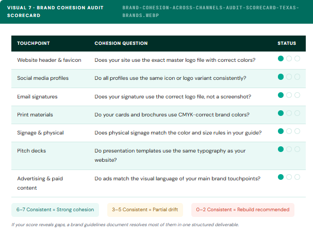Click the 'Visual 7 · Brand Cohesion Audit Scorecard' title
Screen dimensions: 313x237
[55, 12]
